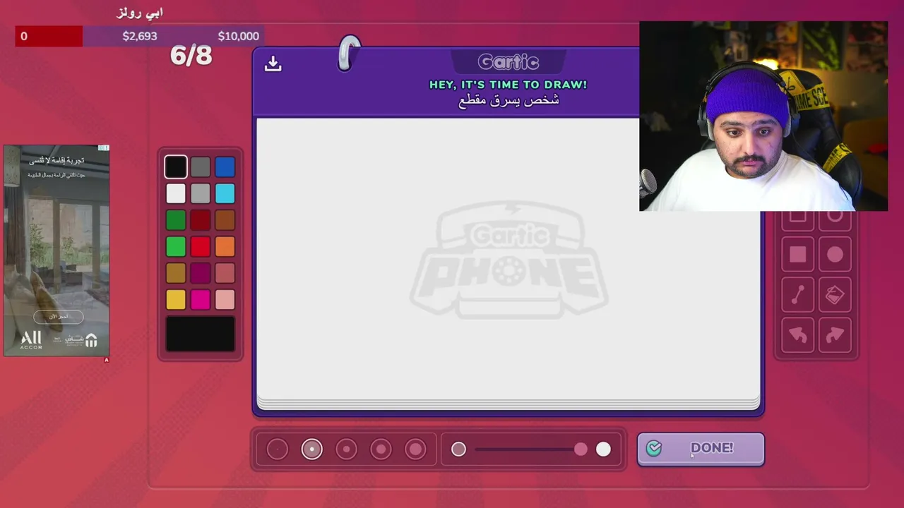Pick the orange color swatch
The image size is (904, 508).
[x=225, y=247]
